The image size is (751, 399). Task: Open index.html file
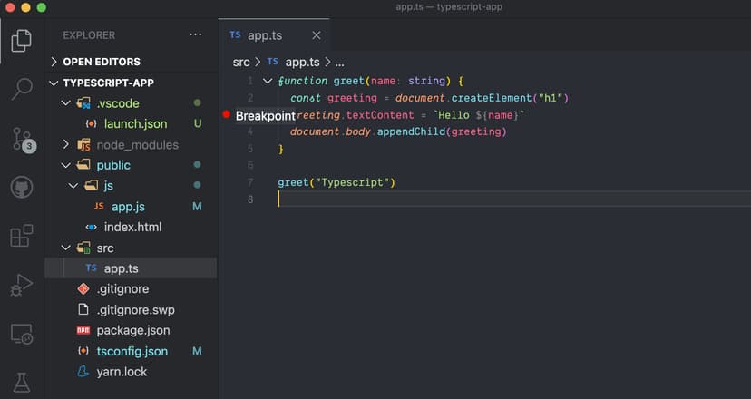click(131, 227)
